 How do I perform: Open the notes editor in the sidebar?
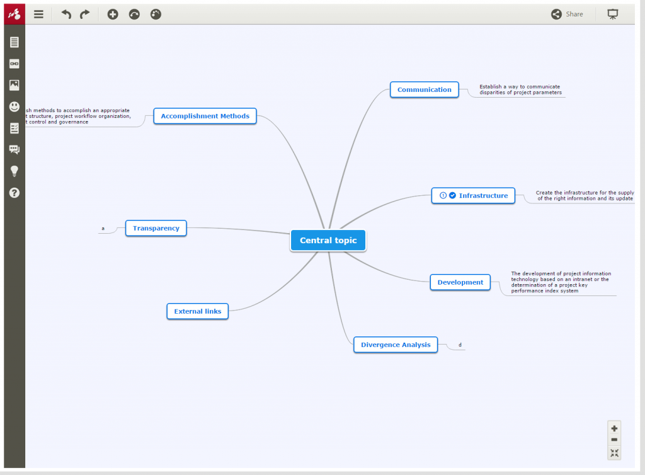[x=14, y=42]
